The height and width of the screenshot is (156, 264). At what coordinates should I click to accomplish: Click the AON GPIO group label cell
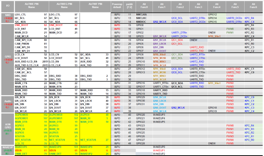pyautogui.click(x=8, y=129)
